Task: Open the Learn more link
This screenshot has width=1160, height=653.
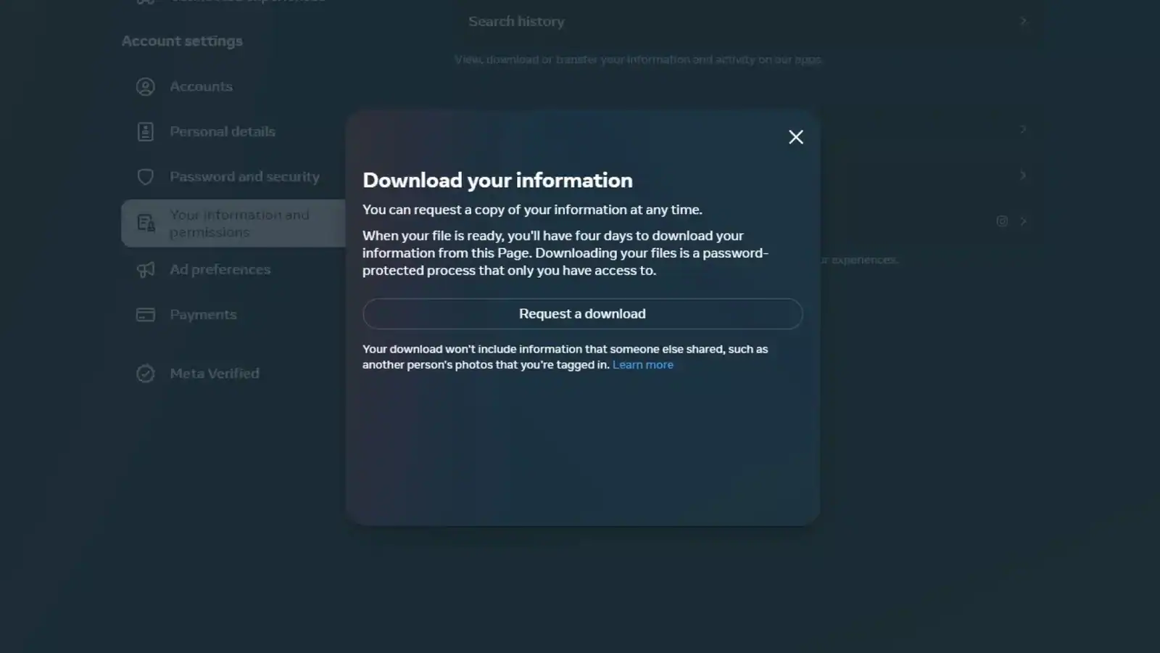Action: (642, 364)
